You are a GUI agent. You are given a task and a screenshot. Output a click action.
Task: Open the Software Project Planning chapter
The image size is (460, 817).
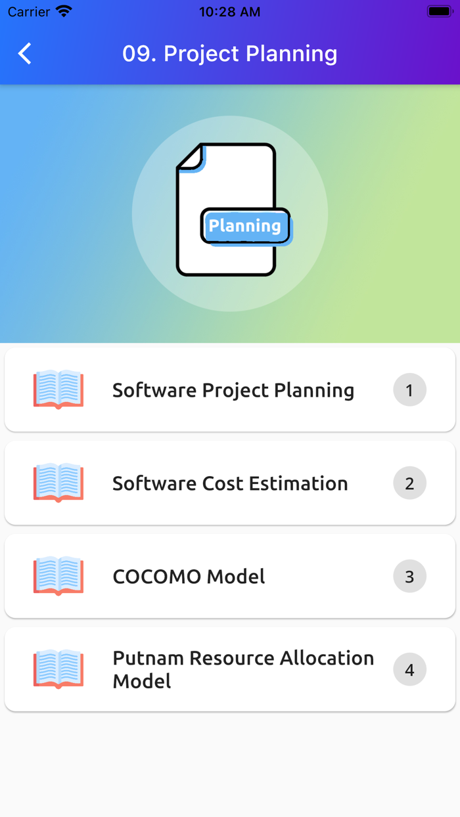click(x=233, y=390)
